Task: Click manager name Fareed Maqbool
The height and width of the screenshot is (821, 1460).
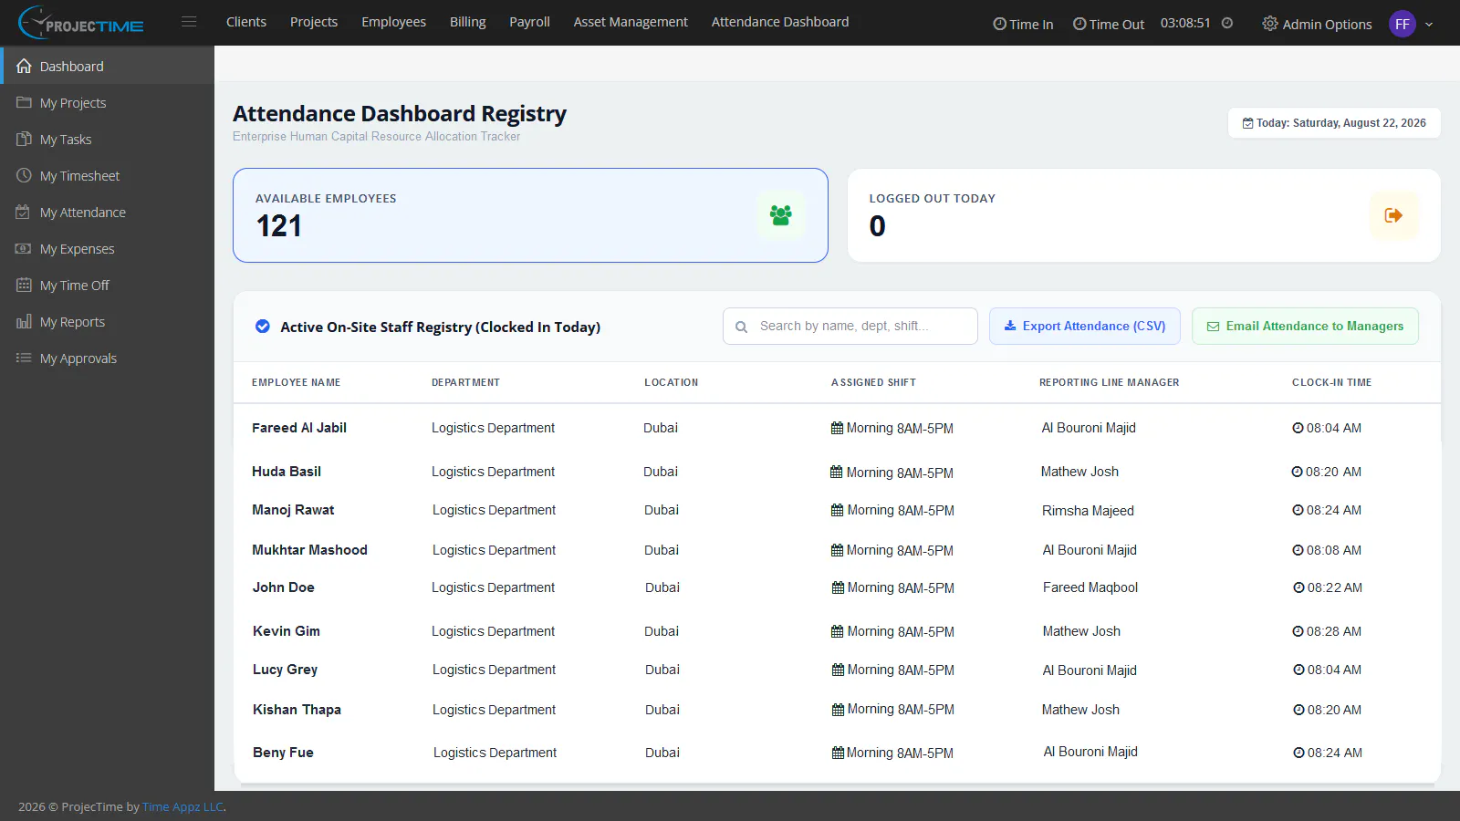Action: click(x=1090, y=587)
